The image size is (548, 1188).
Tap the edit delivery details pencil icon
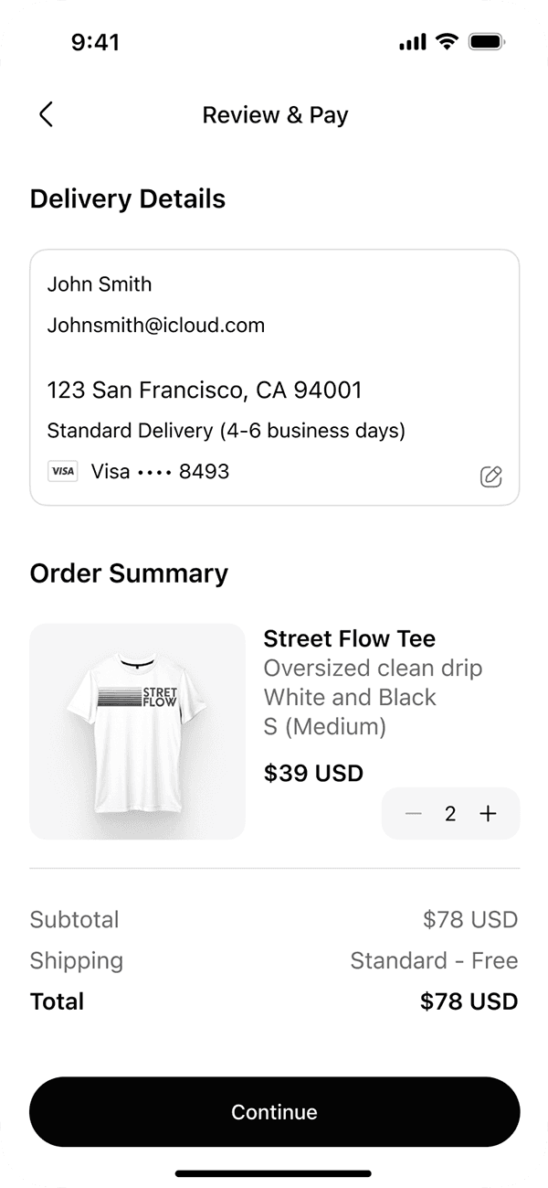(x=490, y=476)
